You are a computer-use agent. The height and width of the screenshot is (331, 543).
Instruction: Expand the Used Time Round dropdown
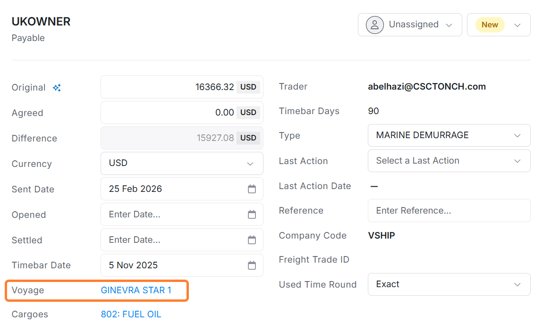(x=517, y=285)
